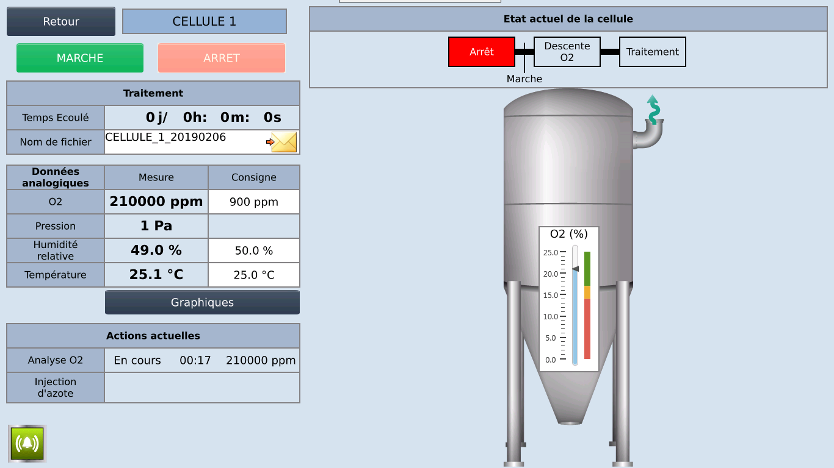834x468 pixels.
Task: Click the Analyse O2 En cours status row
Action: (201, 360)
